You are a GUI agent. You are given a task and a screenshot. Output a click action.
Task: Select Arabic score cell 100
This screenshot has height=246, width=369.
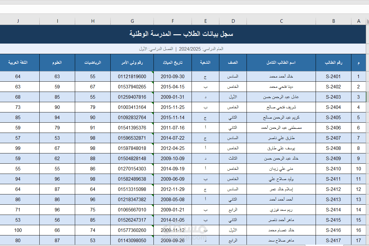coord(20,230)
